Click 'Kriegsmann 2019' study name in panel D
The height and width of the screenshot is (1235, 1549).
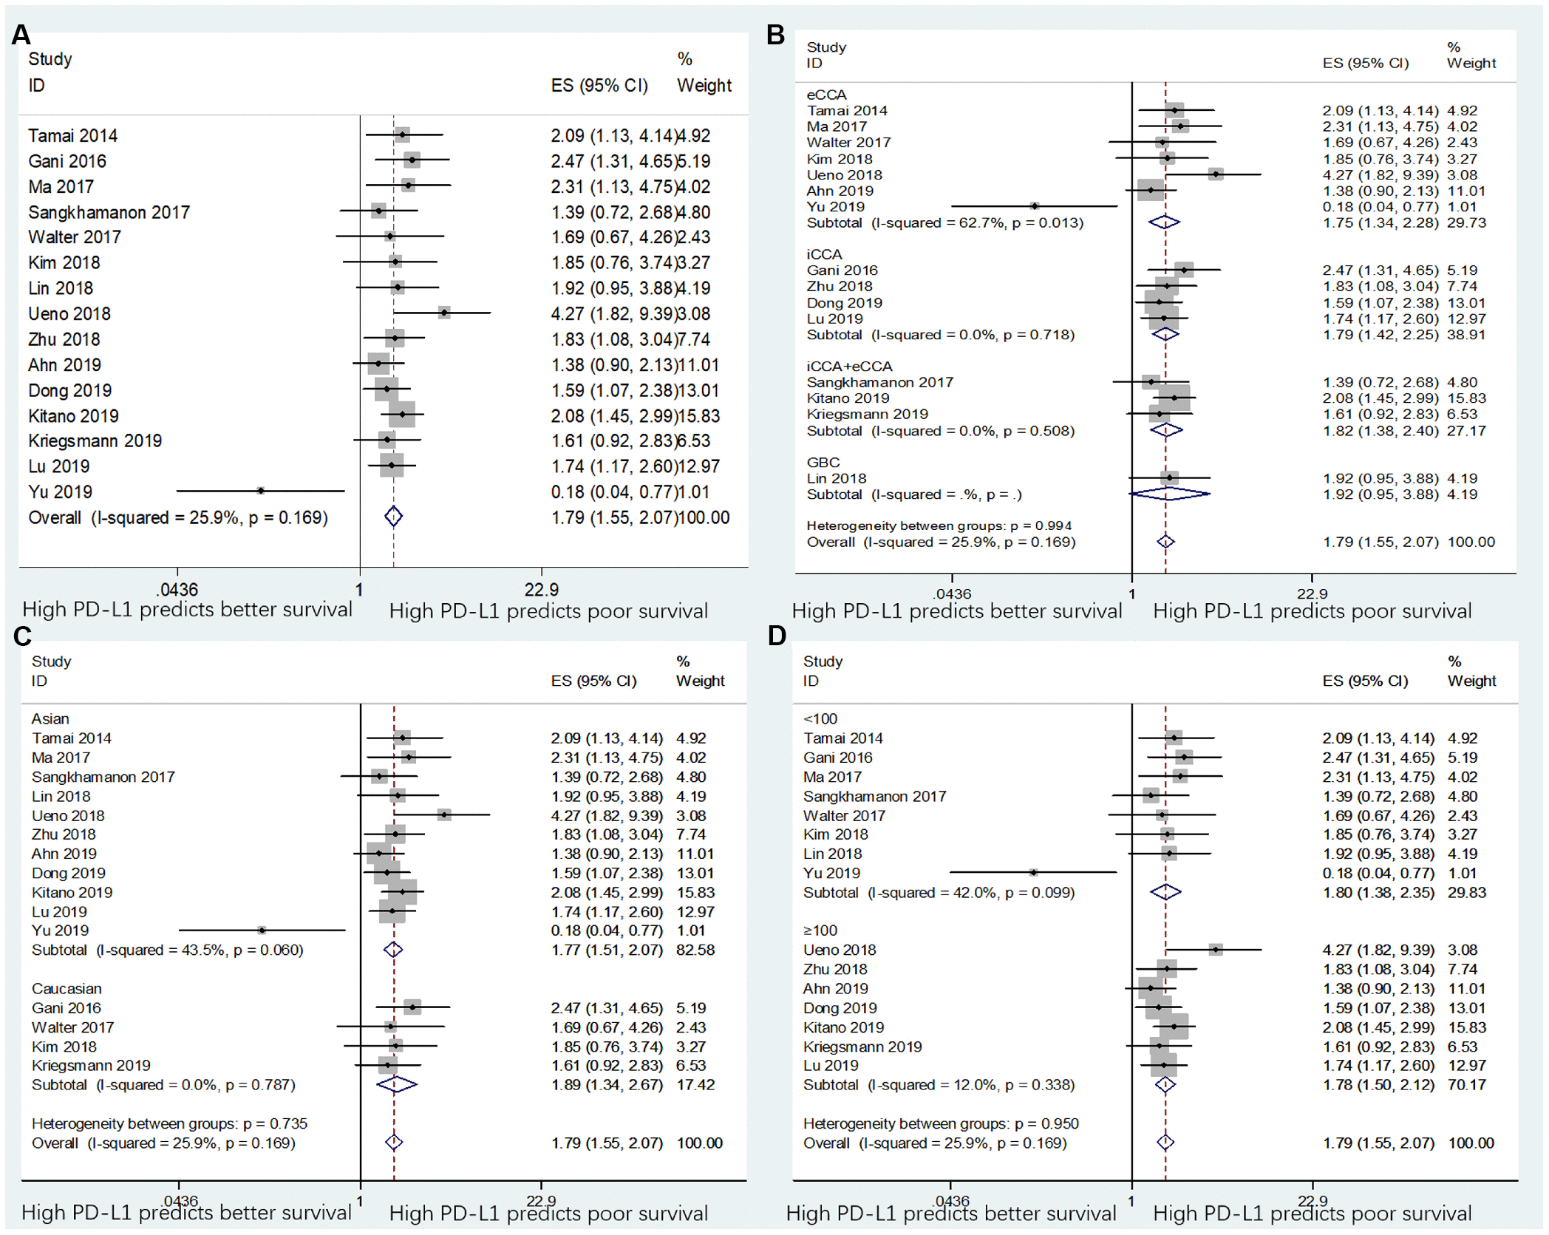coord(862,1047)
